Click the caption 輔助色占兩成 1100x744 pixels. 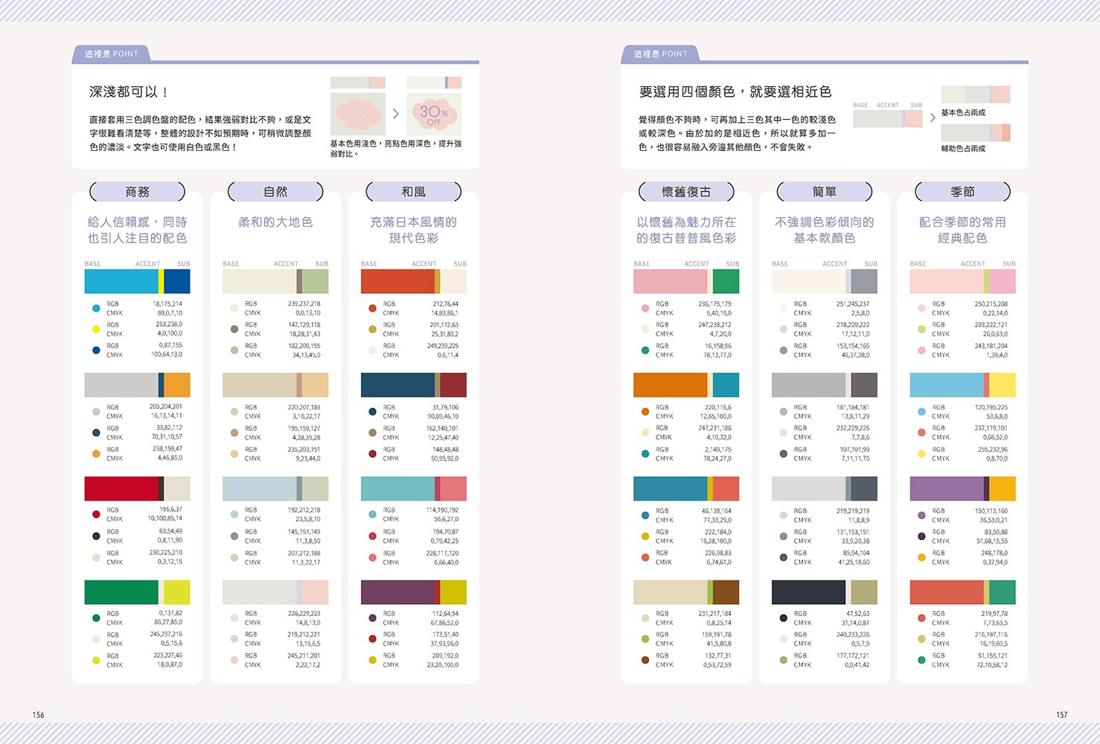coord(963,148)
